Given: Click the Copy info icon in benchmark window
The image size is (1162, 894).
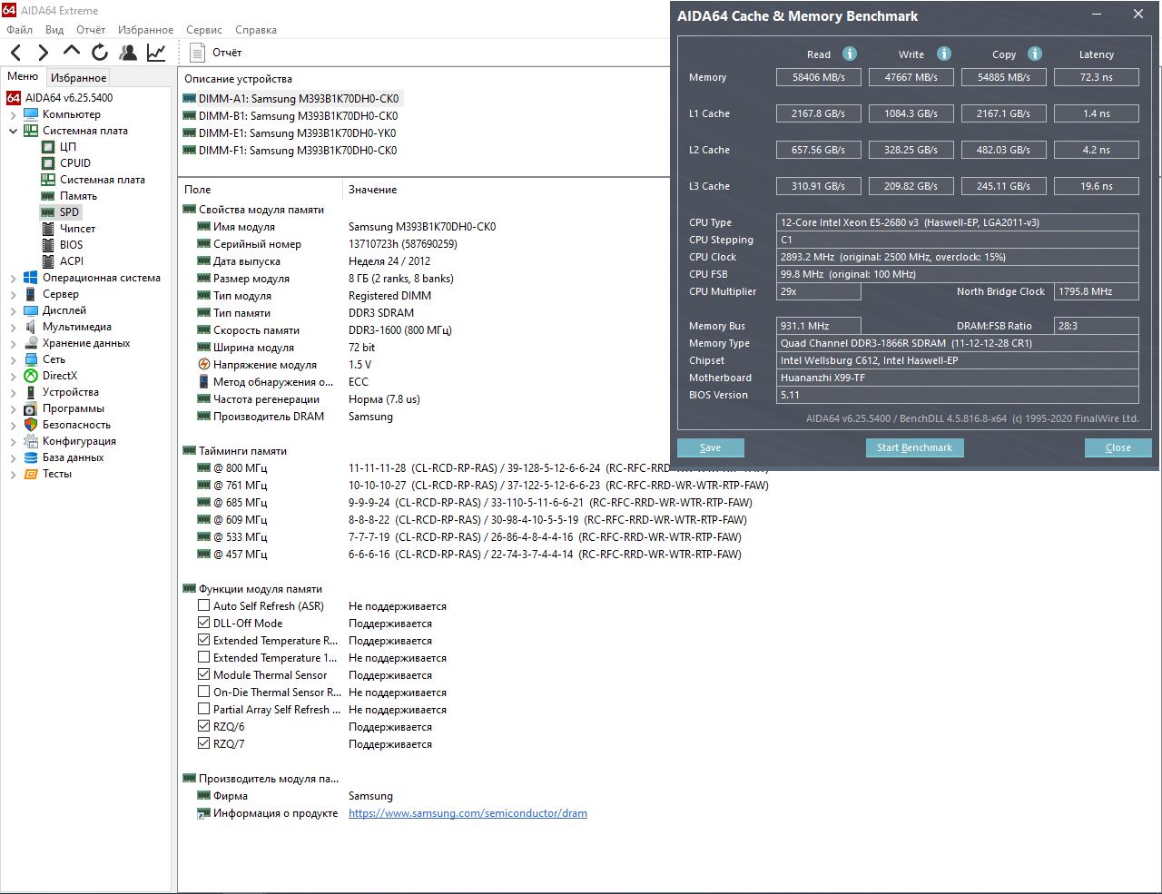Looking at the screenshot, I should (1035, 54).
